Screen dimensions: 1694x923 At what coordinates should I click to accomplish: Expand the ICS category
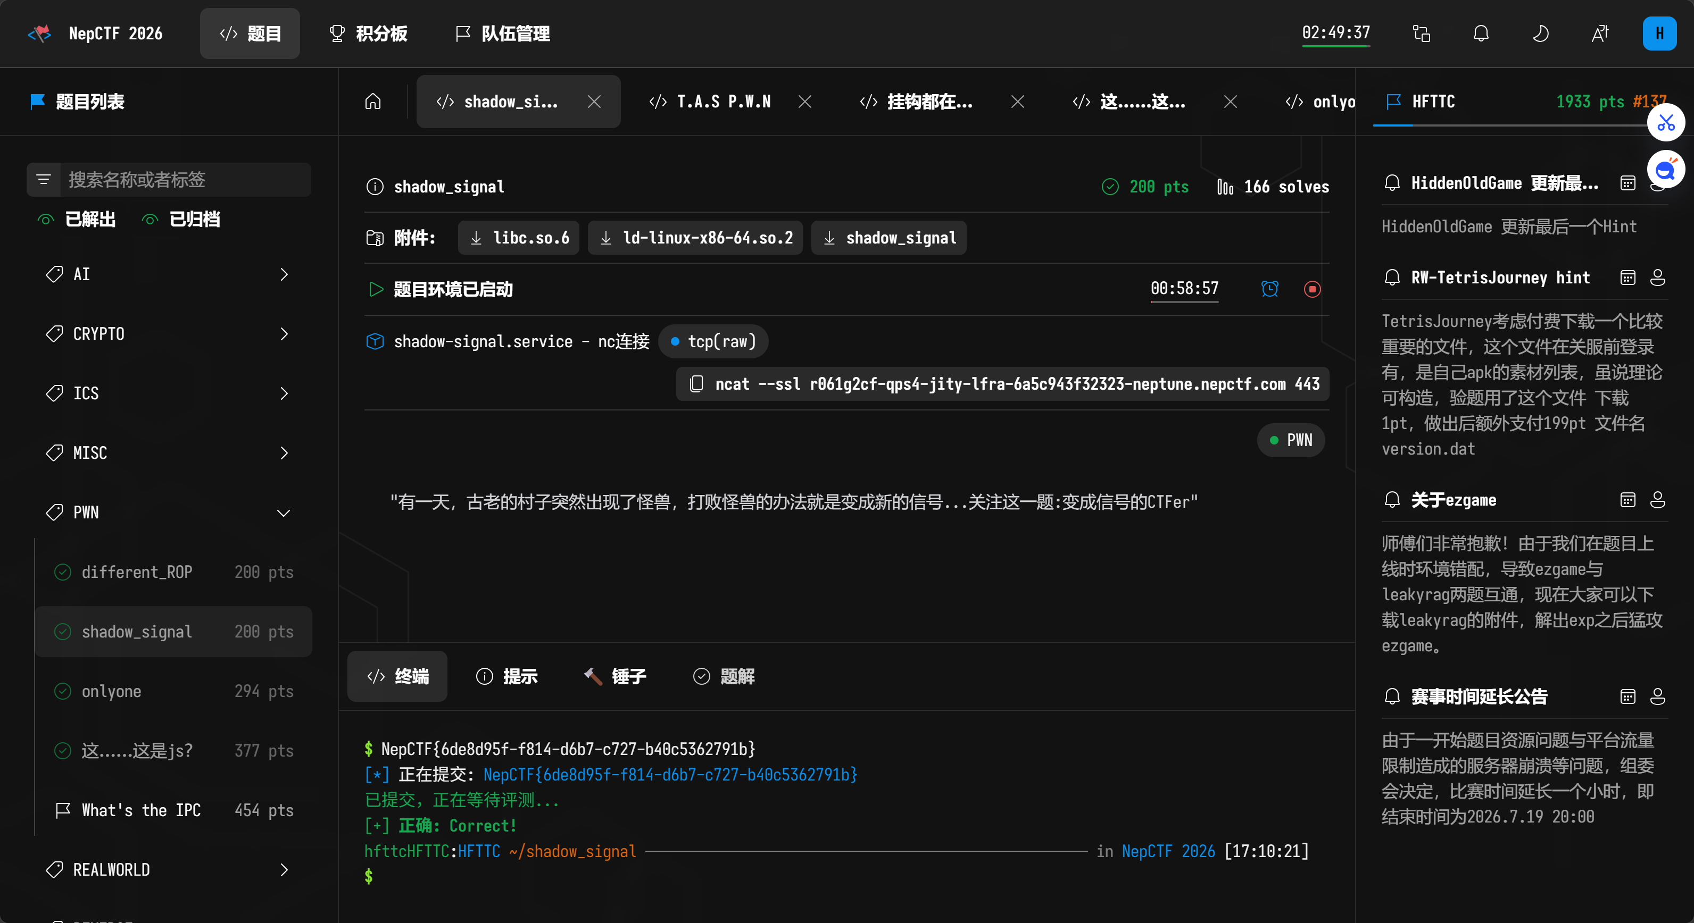pos(169,393)
